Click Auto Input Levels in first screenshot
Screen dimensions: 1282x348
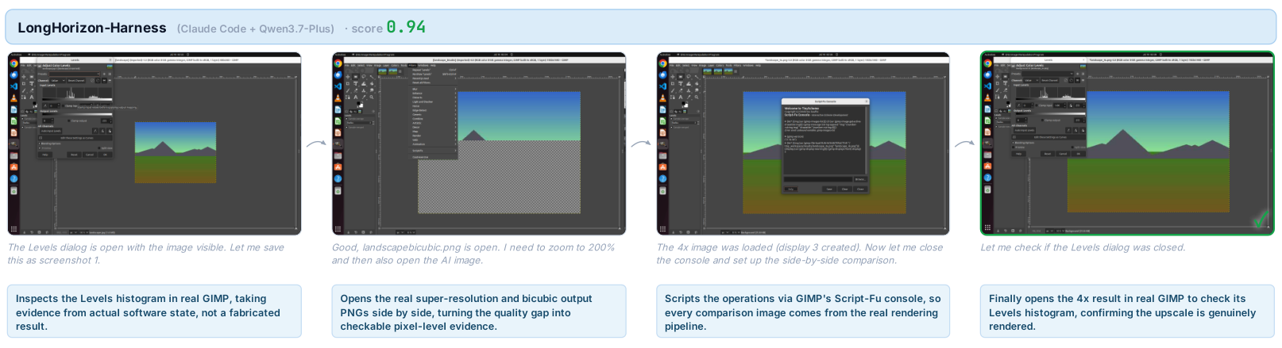click(x=51, y=131)
